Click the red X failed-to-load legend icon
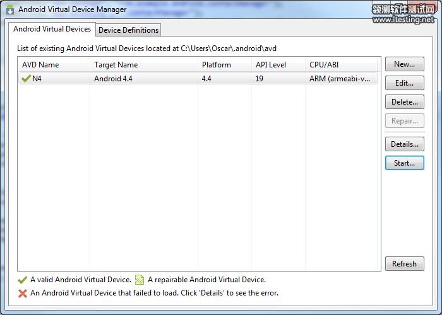This screenshot has height=315, width=442. click(23, 293)
